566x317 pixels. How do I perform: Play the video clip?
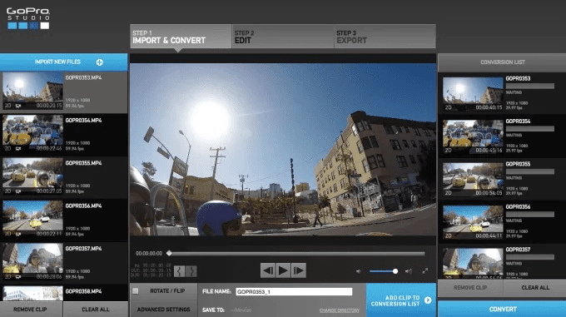tap(283, 270)
